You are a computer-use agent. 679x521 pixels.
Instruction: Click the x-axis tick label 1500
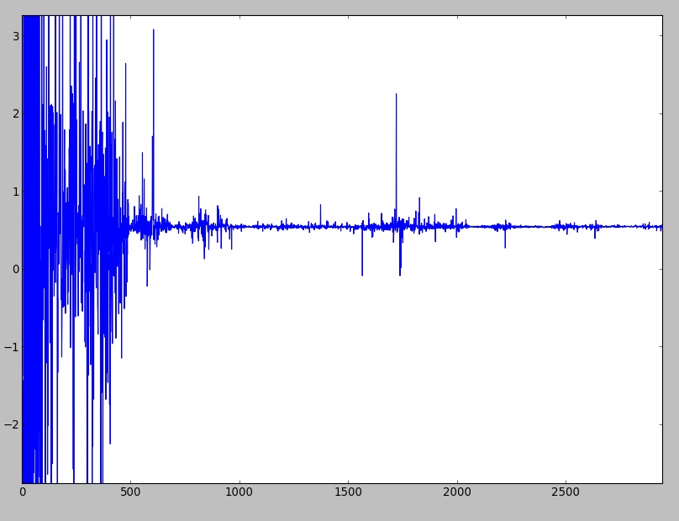point(348,492)
